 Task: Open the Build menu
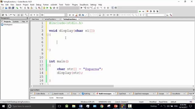32,5
